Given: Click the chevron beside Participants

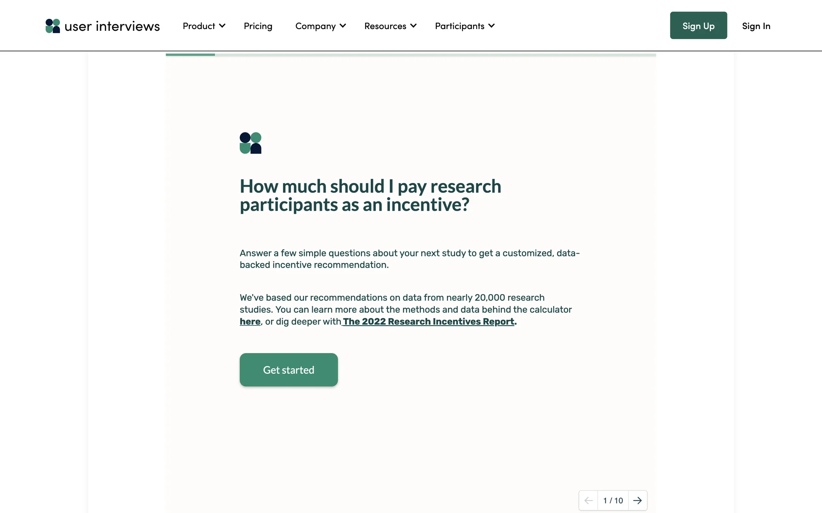Looking at the screenshot, I should pyautogui.click(x=491, y=26).
